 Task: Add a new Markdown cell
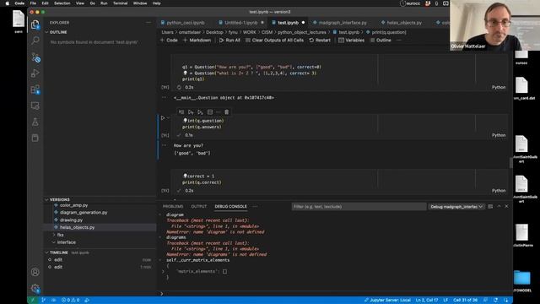point(197,41)
